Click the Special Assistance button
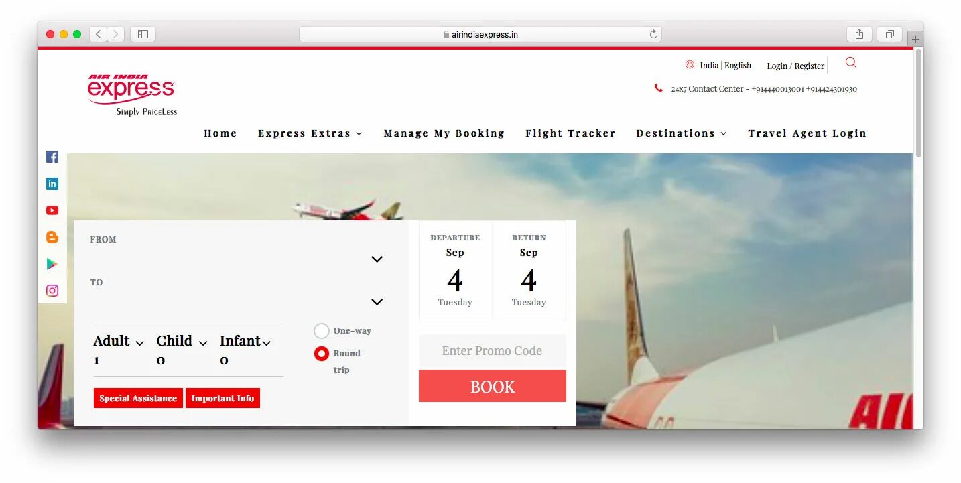The height and width of the screenshot is (483, 961). pos(138,398)
